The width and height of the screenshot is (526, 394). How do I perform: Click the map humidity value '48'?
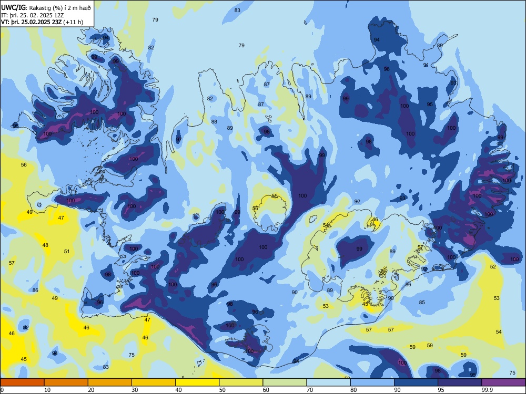(45, 245)
